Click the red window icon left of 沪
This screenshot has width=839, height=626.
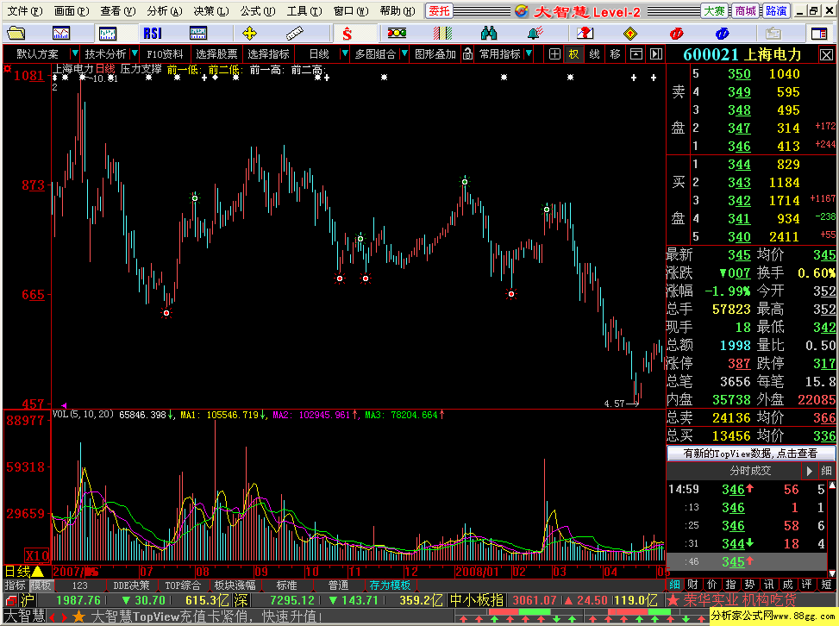[11, 601]
